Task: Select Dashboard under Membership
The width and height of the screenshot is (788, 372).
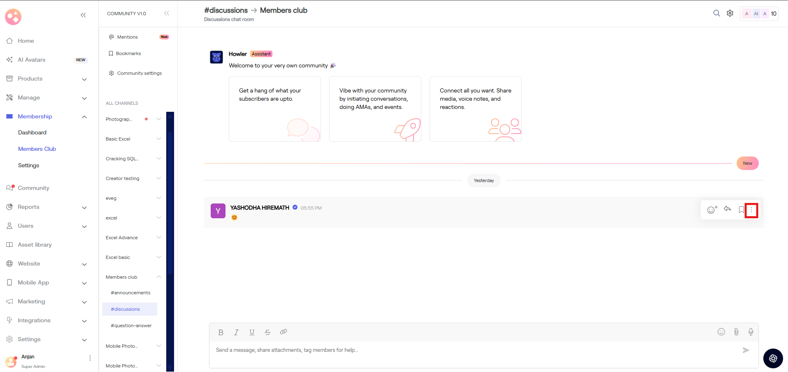Action: 32,132
